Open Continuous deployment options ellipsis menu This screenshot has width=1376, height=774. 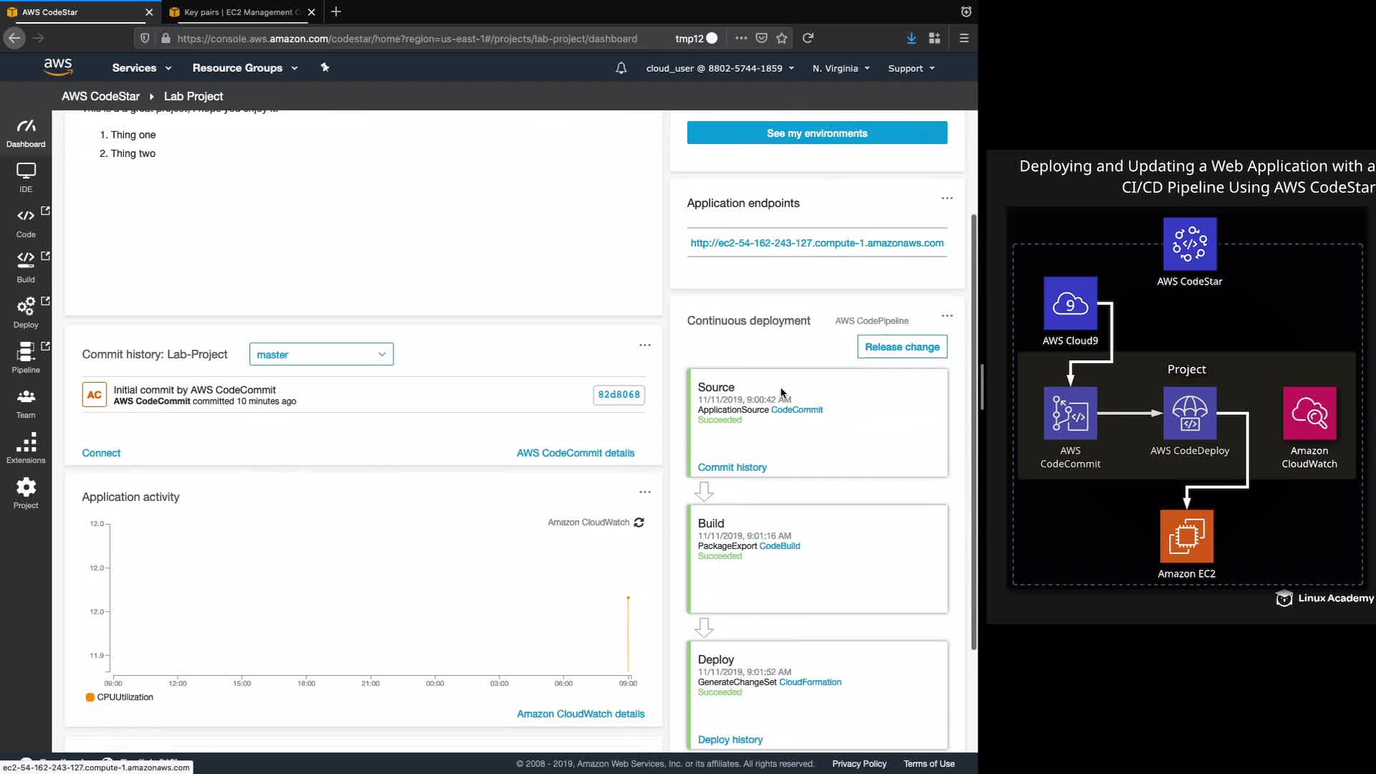pyautogui.click(x=947, y=316)
